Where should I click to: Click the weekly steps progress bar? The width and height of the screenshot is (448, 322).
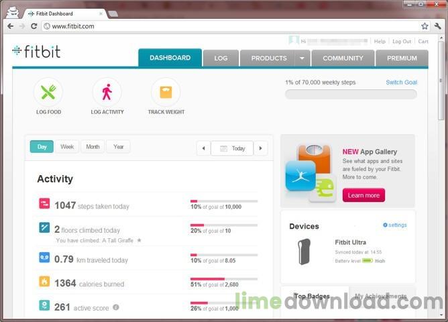coord(351,95)
